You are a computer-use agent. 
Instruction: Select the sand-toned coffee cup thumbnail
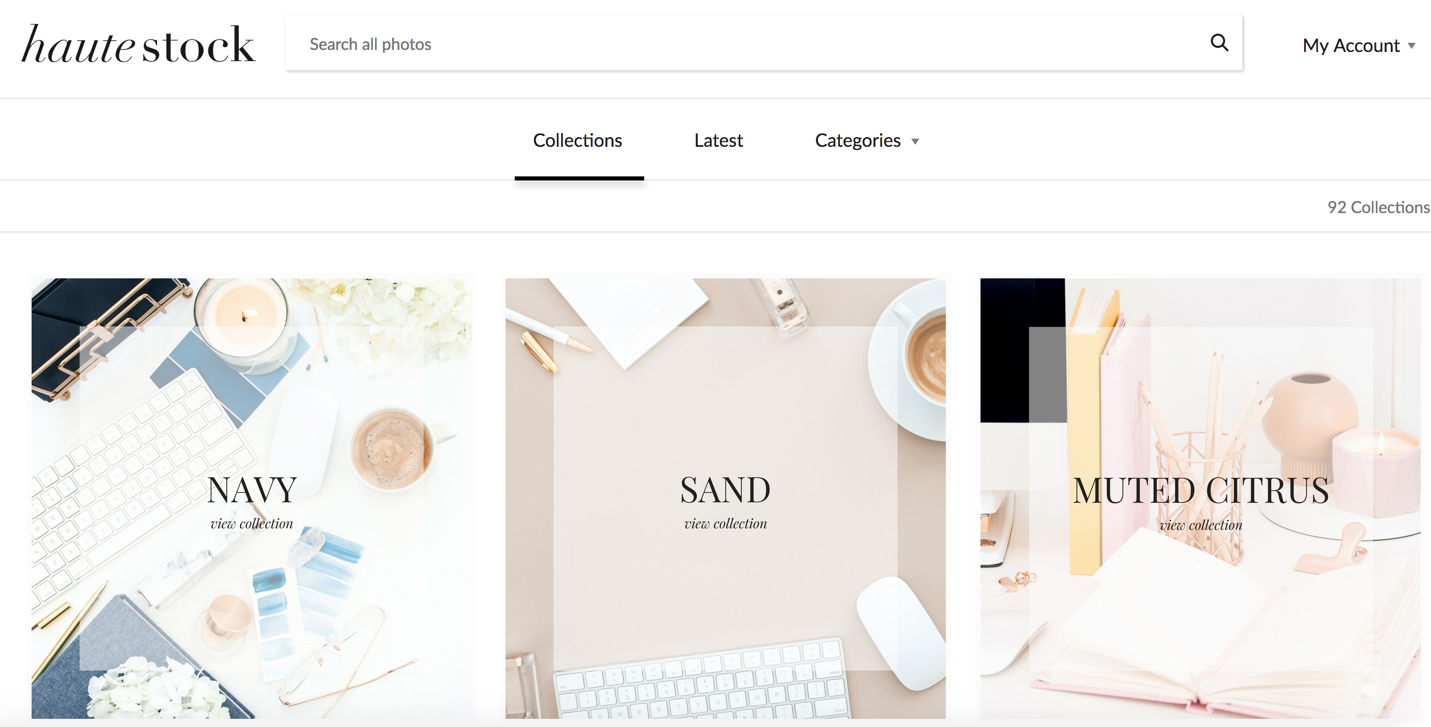click(x=726, y=499)
